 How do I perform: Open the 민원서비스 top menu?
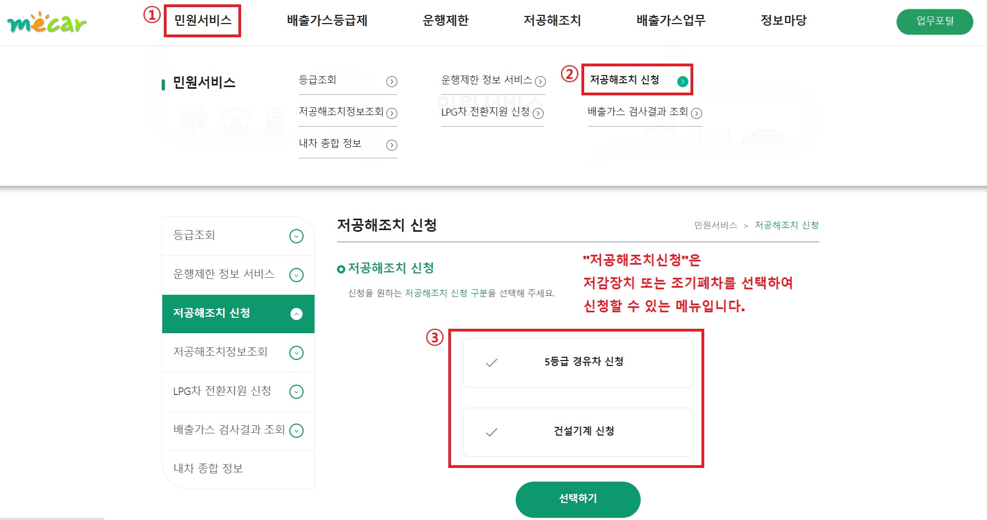point(203,20)
